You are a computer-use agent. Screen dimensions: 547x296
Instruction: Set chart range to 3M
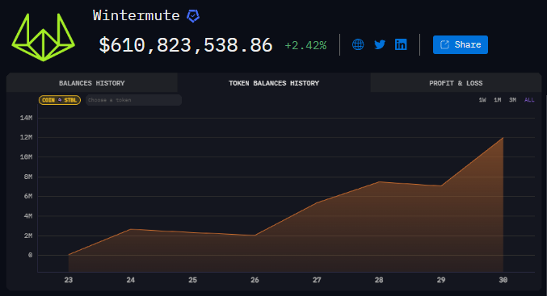point(512,100)
